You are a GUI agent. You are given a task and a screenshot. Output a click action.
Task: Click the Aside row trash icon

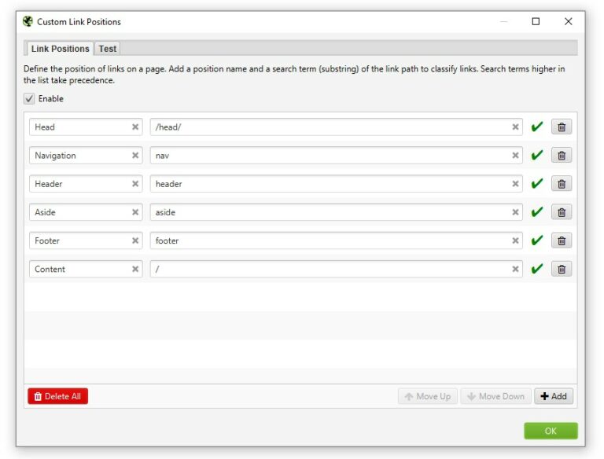click(x=562, y=212)
